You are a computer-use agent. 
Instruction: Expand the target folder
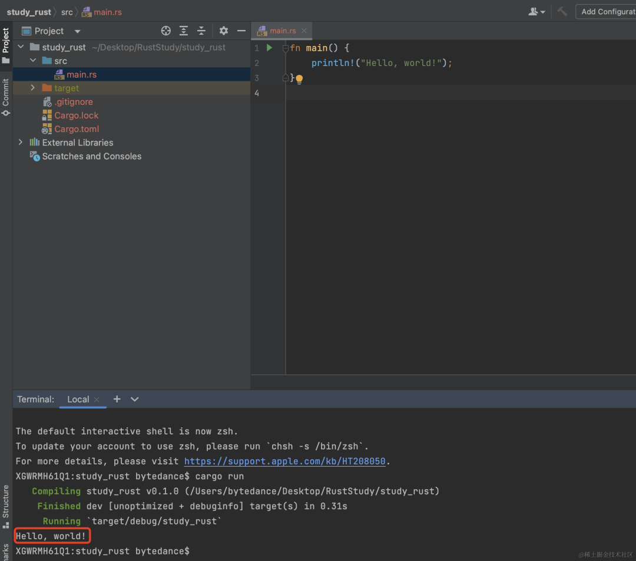[33, 88]
